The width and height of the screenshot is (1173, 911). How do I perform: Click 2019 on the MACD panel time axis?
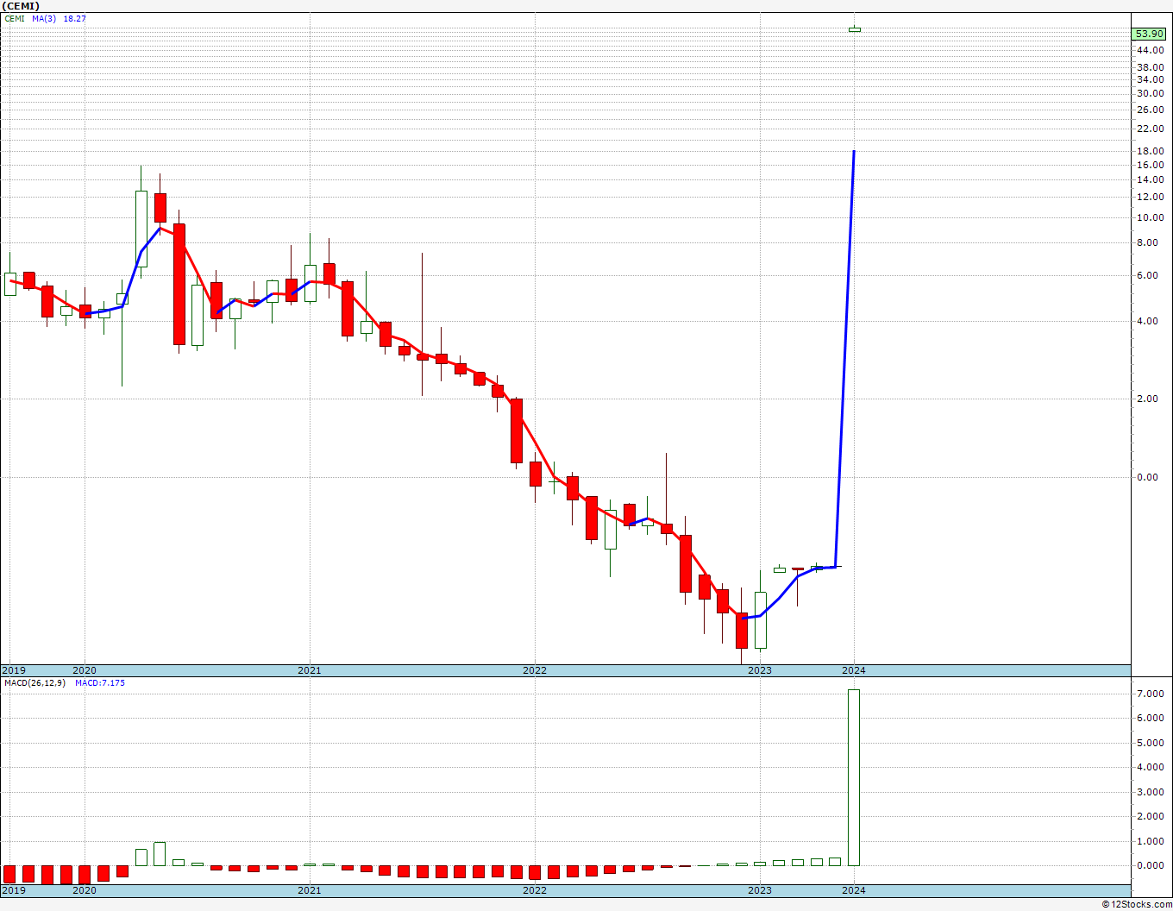tap(14, 890)
